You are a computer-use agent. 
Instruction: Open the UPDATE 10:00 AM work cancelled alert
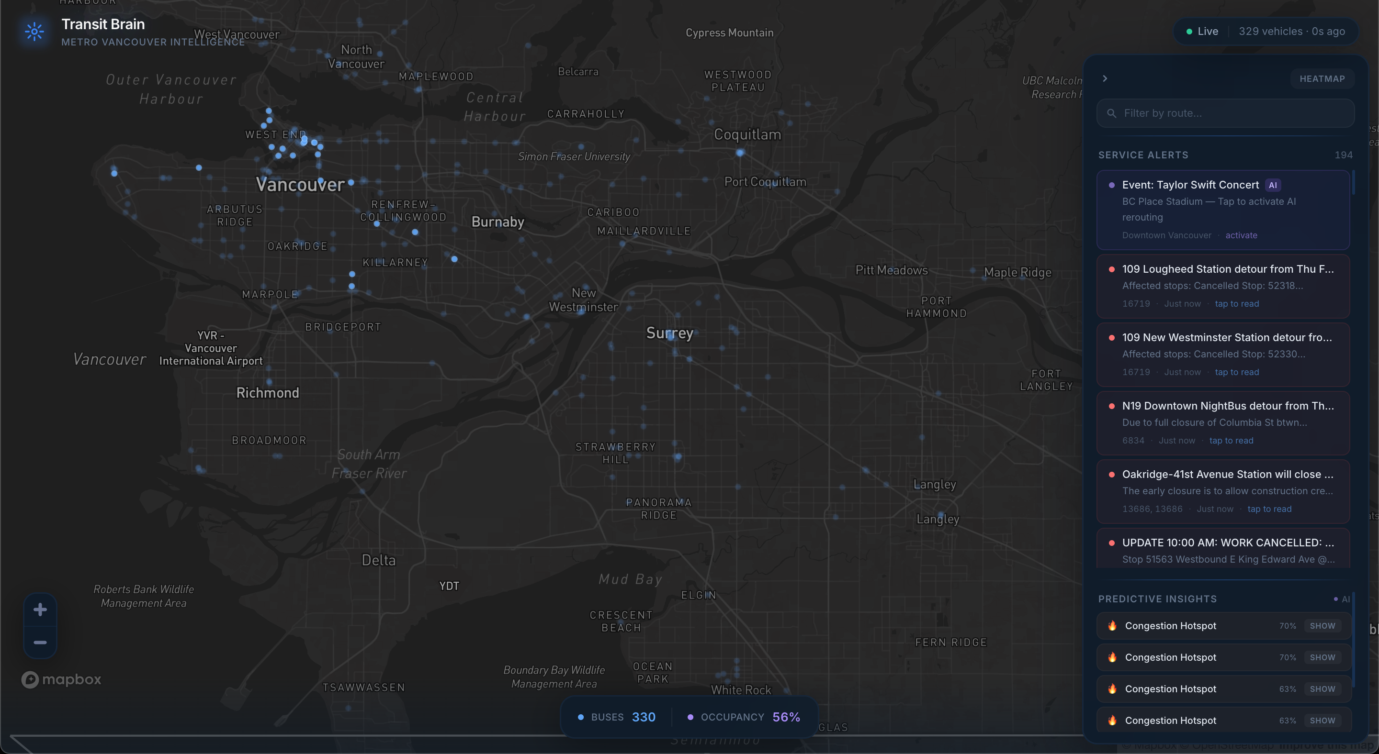[1228, 543]
